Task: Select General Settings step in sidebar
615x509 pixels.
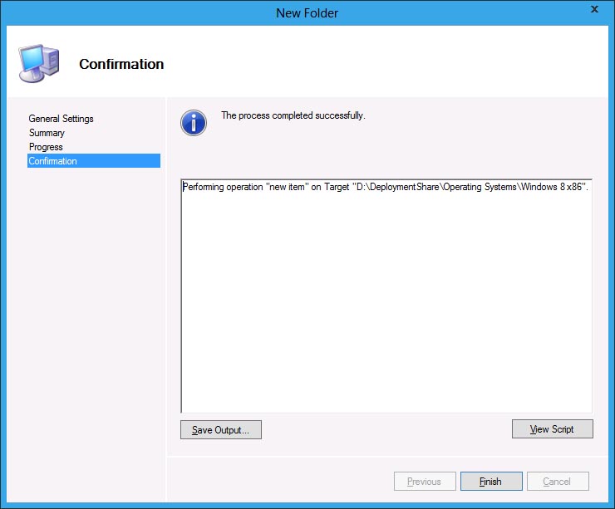Action: [61, 119]
